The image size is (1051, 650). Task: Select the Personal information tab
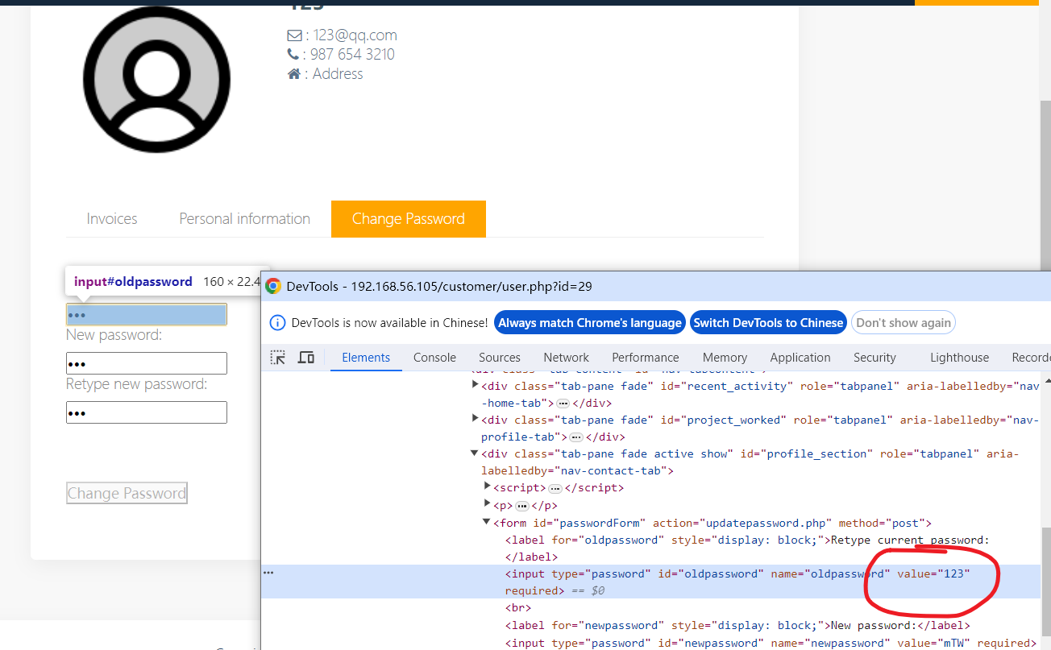(x=244, y=219)
